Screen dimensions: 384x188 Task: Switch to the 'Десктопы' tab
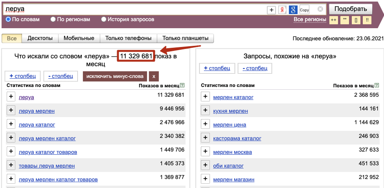[40, 38]
